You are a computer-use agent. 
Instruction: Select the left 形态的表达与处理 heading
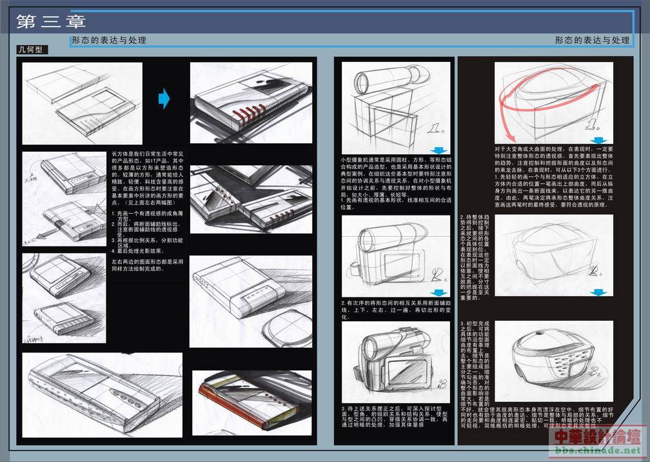(109, 40)
